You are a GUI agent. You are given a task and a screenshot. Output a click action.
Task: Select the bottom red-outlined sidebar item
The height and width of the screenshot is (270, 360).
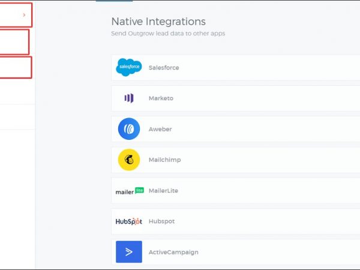tap(15, 67)
